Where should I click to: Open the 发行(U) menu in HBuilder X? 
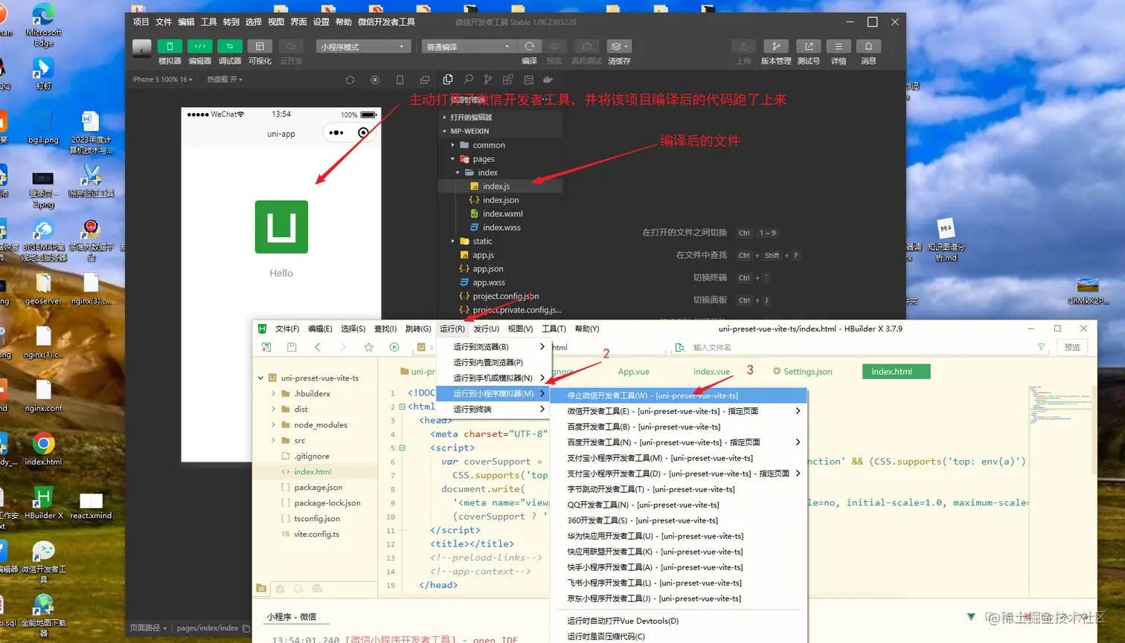pos(487,329)
